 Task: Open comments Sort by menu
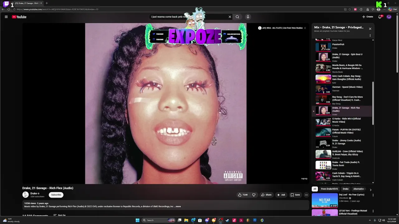60,215
